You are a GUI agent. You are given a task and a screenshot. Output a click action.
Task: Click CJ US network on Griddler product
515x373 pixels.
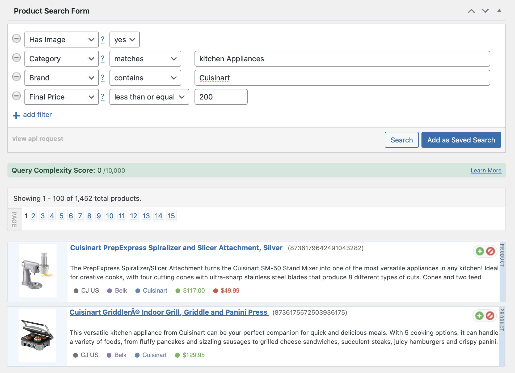point(90,355)
